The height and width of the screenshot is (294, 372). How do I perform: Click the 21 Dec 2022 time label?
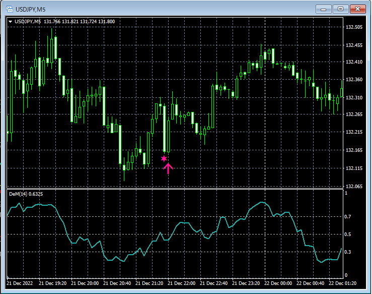[20, 283]
